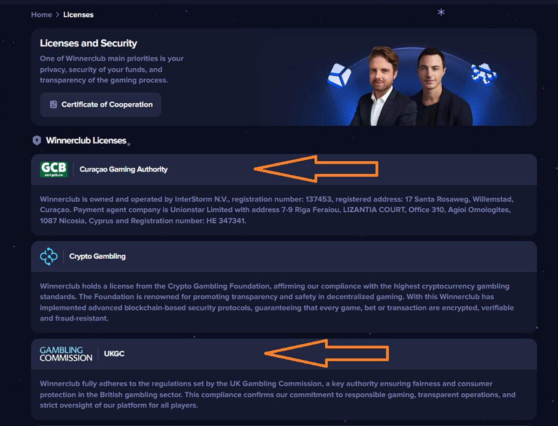Viewport: 558px width, 426px height.
Task: Open the Certificate of Cooperation button
Action: click(100, 105)
